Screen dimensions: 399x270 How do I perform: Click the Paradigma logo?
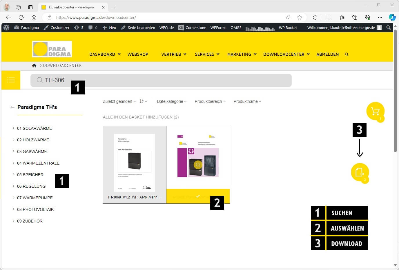click(x=52, y=49)
